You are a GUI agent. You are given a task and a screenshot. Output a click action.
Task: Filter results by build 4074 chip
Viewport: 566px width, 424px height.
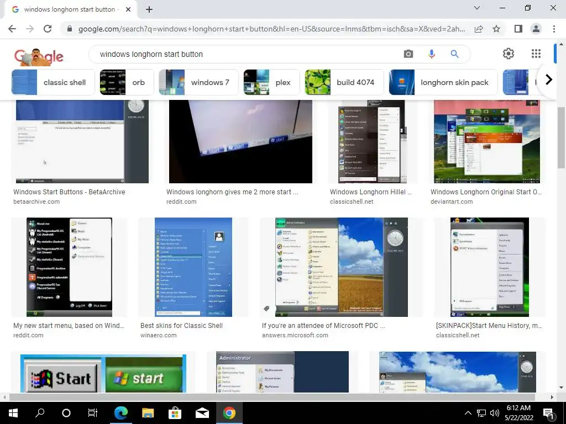click(344, 82)
